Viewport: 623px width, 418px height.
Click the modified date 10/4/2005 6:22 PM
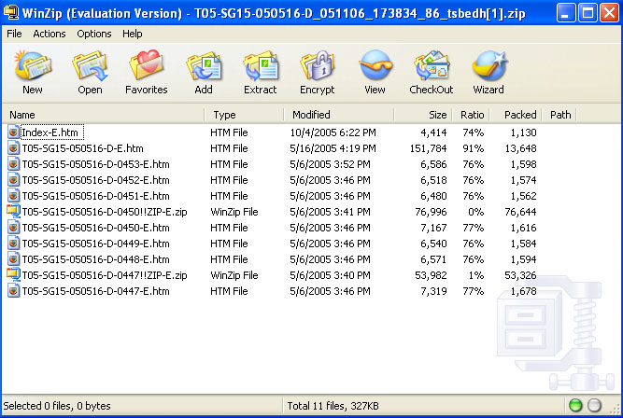tap(333, 132)
